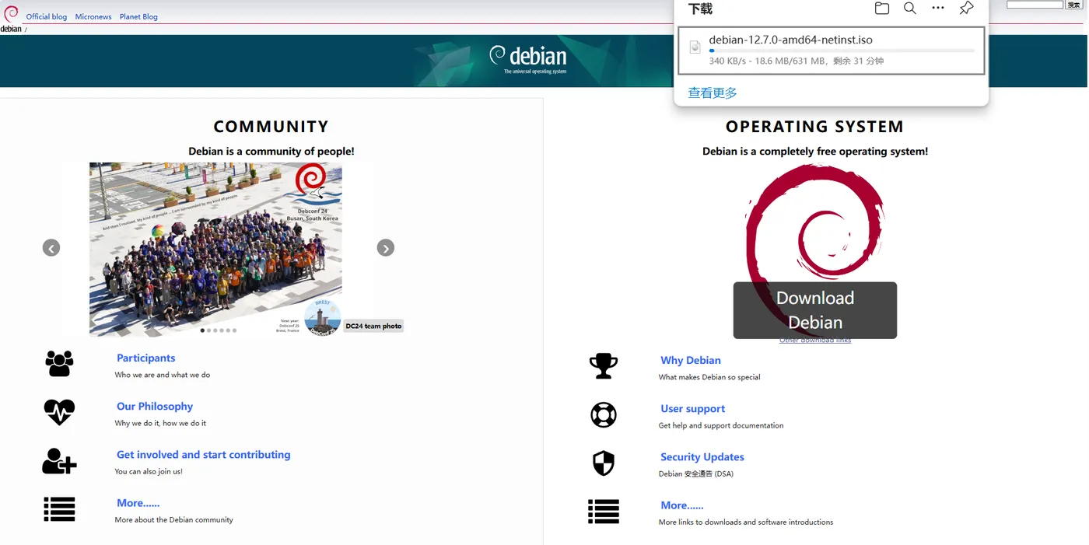Click the Security Updates shield icon
Screen dimensions: 1089x545
pos(604,463)
